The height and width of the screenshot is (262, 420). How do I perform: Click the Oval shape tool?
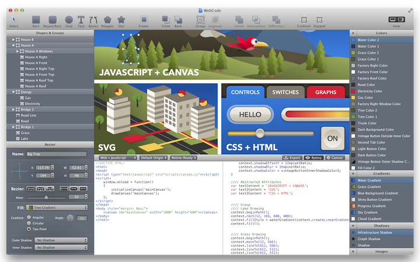tap(69, 20)
